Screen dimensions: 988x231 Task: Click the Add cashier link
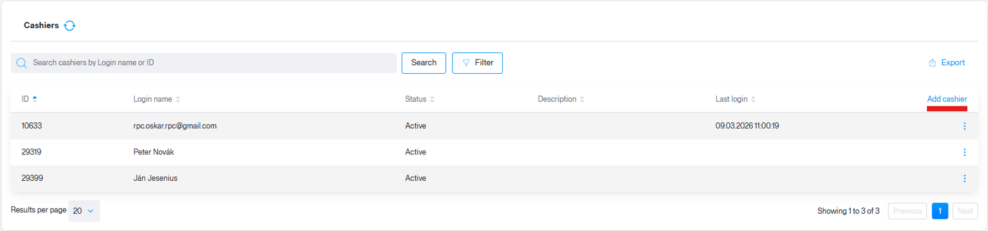[x=947, y=99]
